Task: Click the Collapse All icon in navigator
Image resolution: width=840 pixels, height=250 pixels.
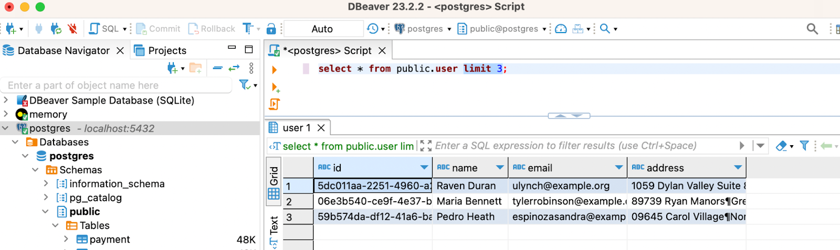Action: (x=218, y=68)
